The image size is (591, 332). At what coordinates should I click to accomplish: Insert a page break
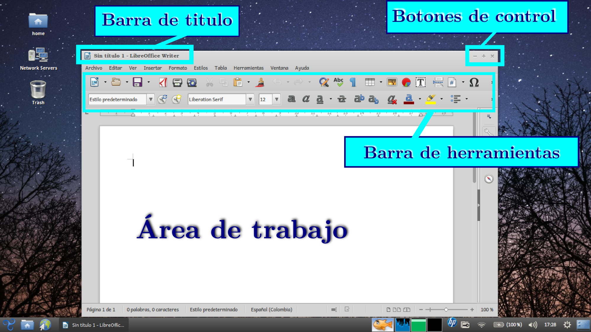click(x=438, y=82)
